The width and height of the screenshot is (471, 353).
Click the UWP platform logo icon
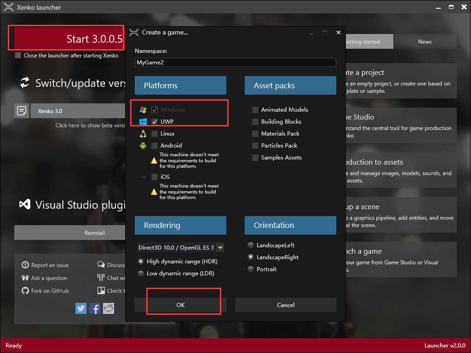[143, 121]
